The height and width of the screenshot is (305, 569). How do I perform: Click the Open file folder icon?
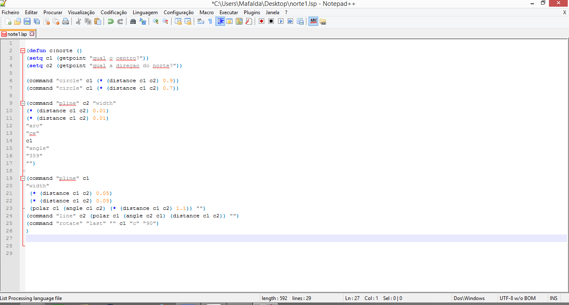click(x=18, y=21)
